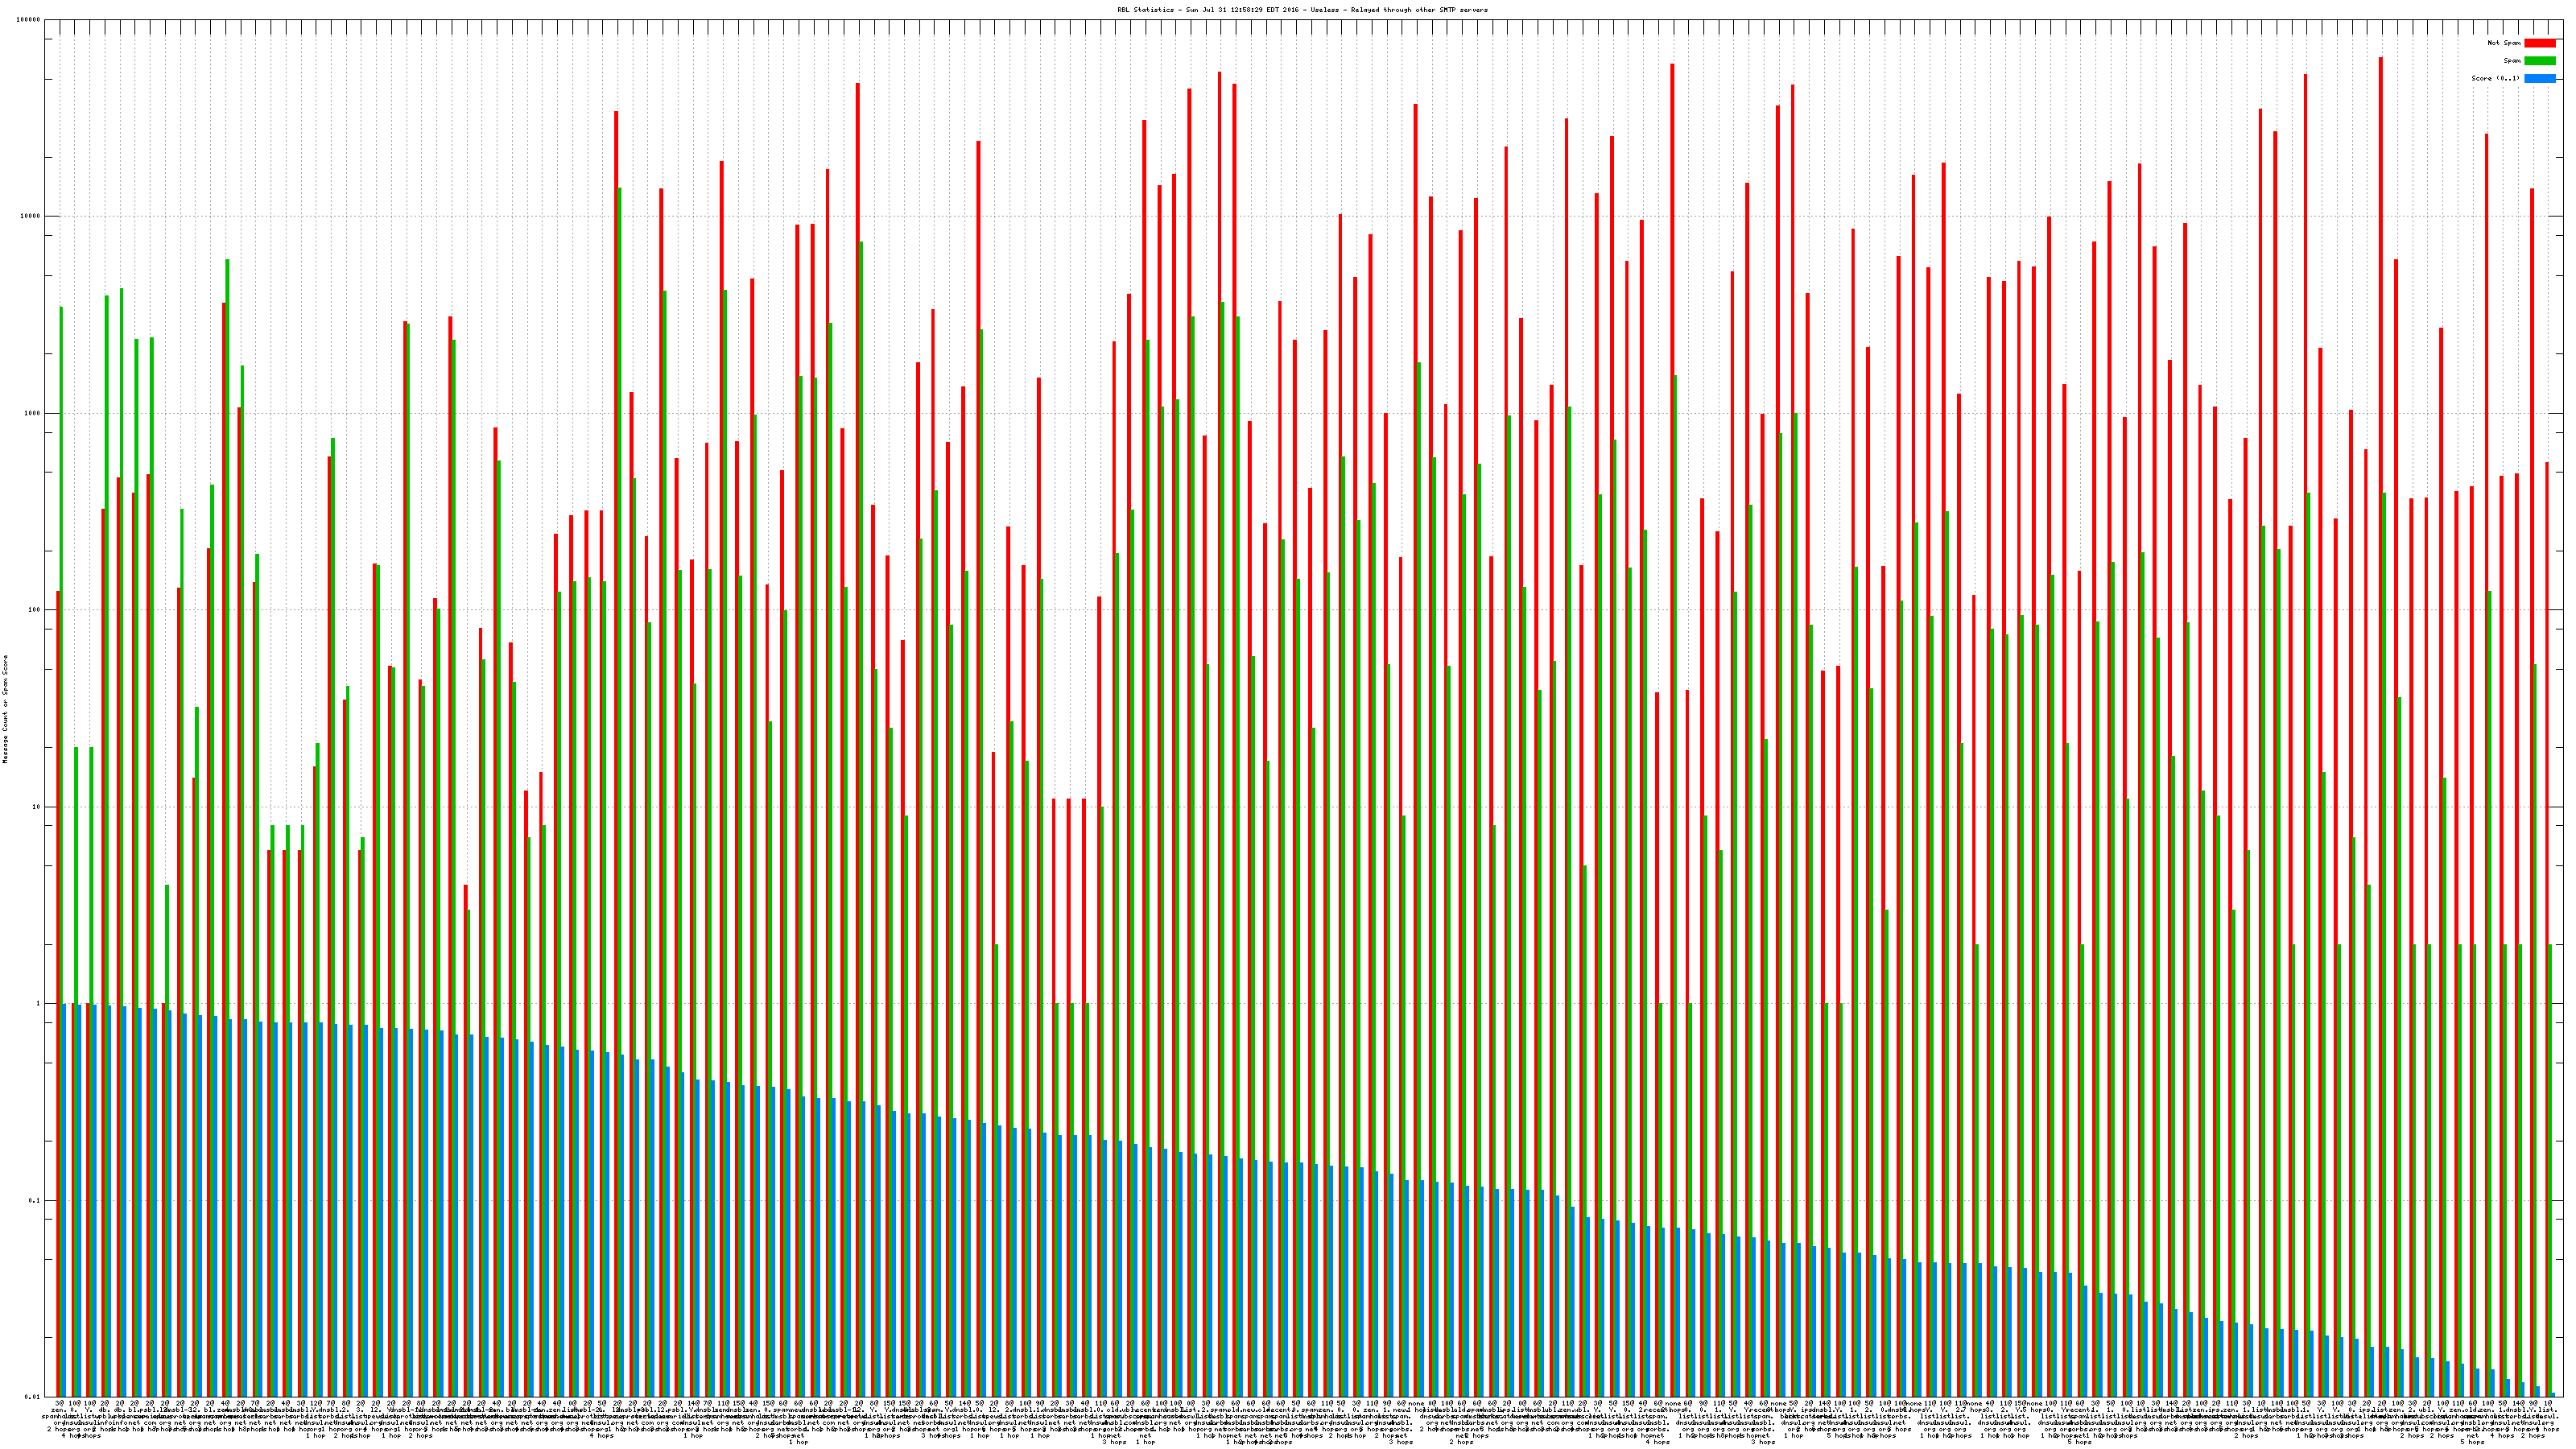The height and width of the screenshot is (1449, 2576).
Task: Click the 100 y-axis tick label
Action: click(x=35, y=610)
